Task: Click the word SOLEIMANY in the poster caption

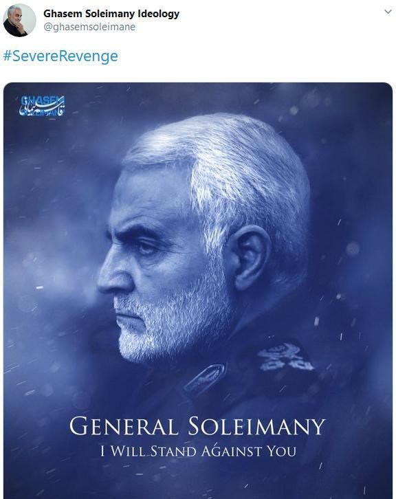Action: pos(256,426)
